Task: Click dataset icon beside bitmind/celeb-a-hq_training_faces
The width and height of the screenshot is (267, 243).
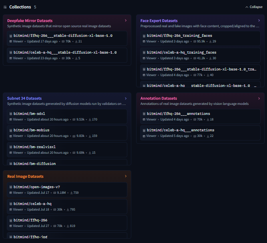Action: (144, 52)
